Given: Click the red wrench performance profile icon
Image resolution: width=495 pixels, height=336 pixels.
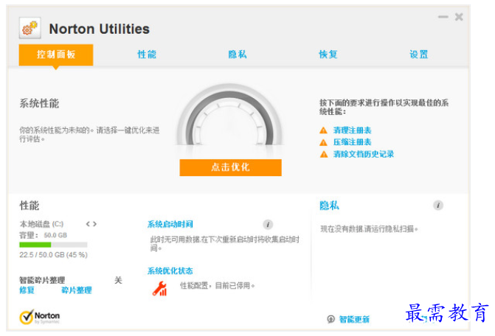Looking at the screenshot, I should [x=160, y=288].
